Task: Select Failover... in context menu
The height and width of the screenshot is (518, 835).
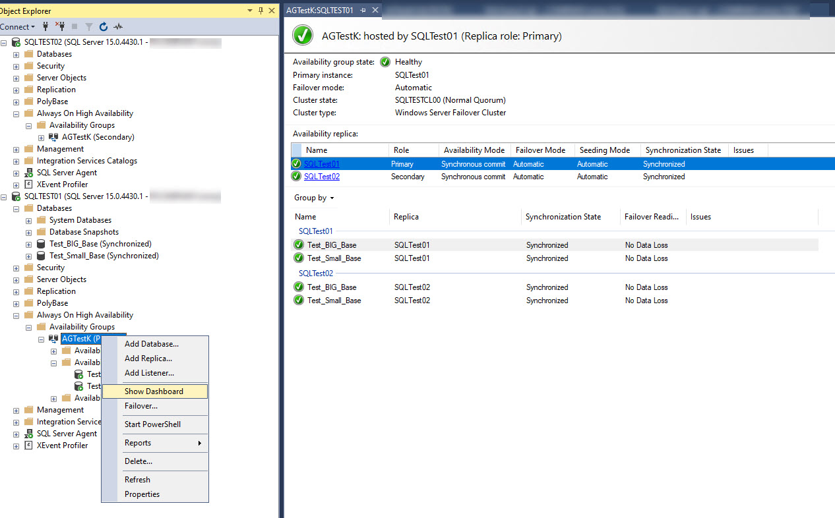Action: pyautogui.click(x=155, y=406)
